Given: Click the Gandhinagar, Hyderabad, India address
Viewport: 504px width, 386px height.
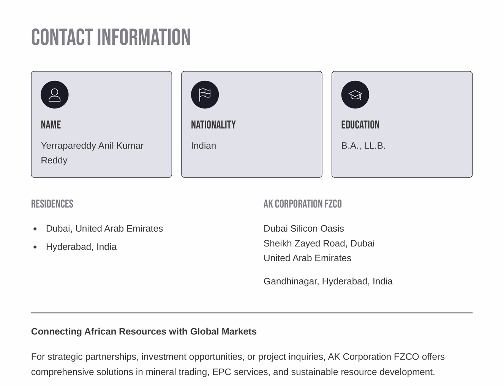Looking at the screenshot, I should click(x=328, y=281).
